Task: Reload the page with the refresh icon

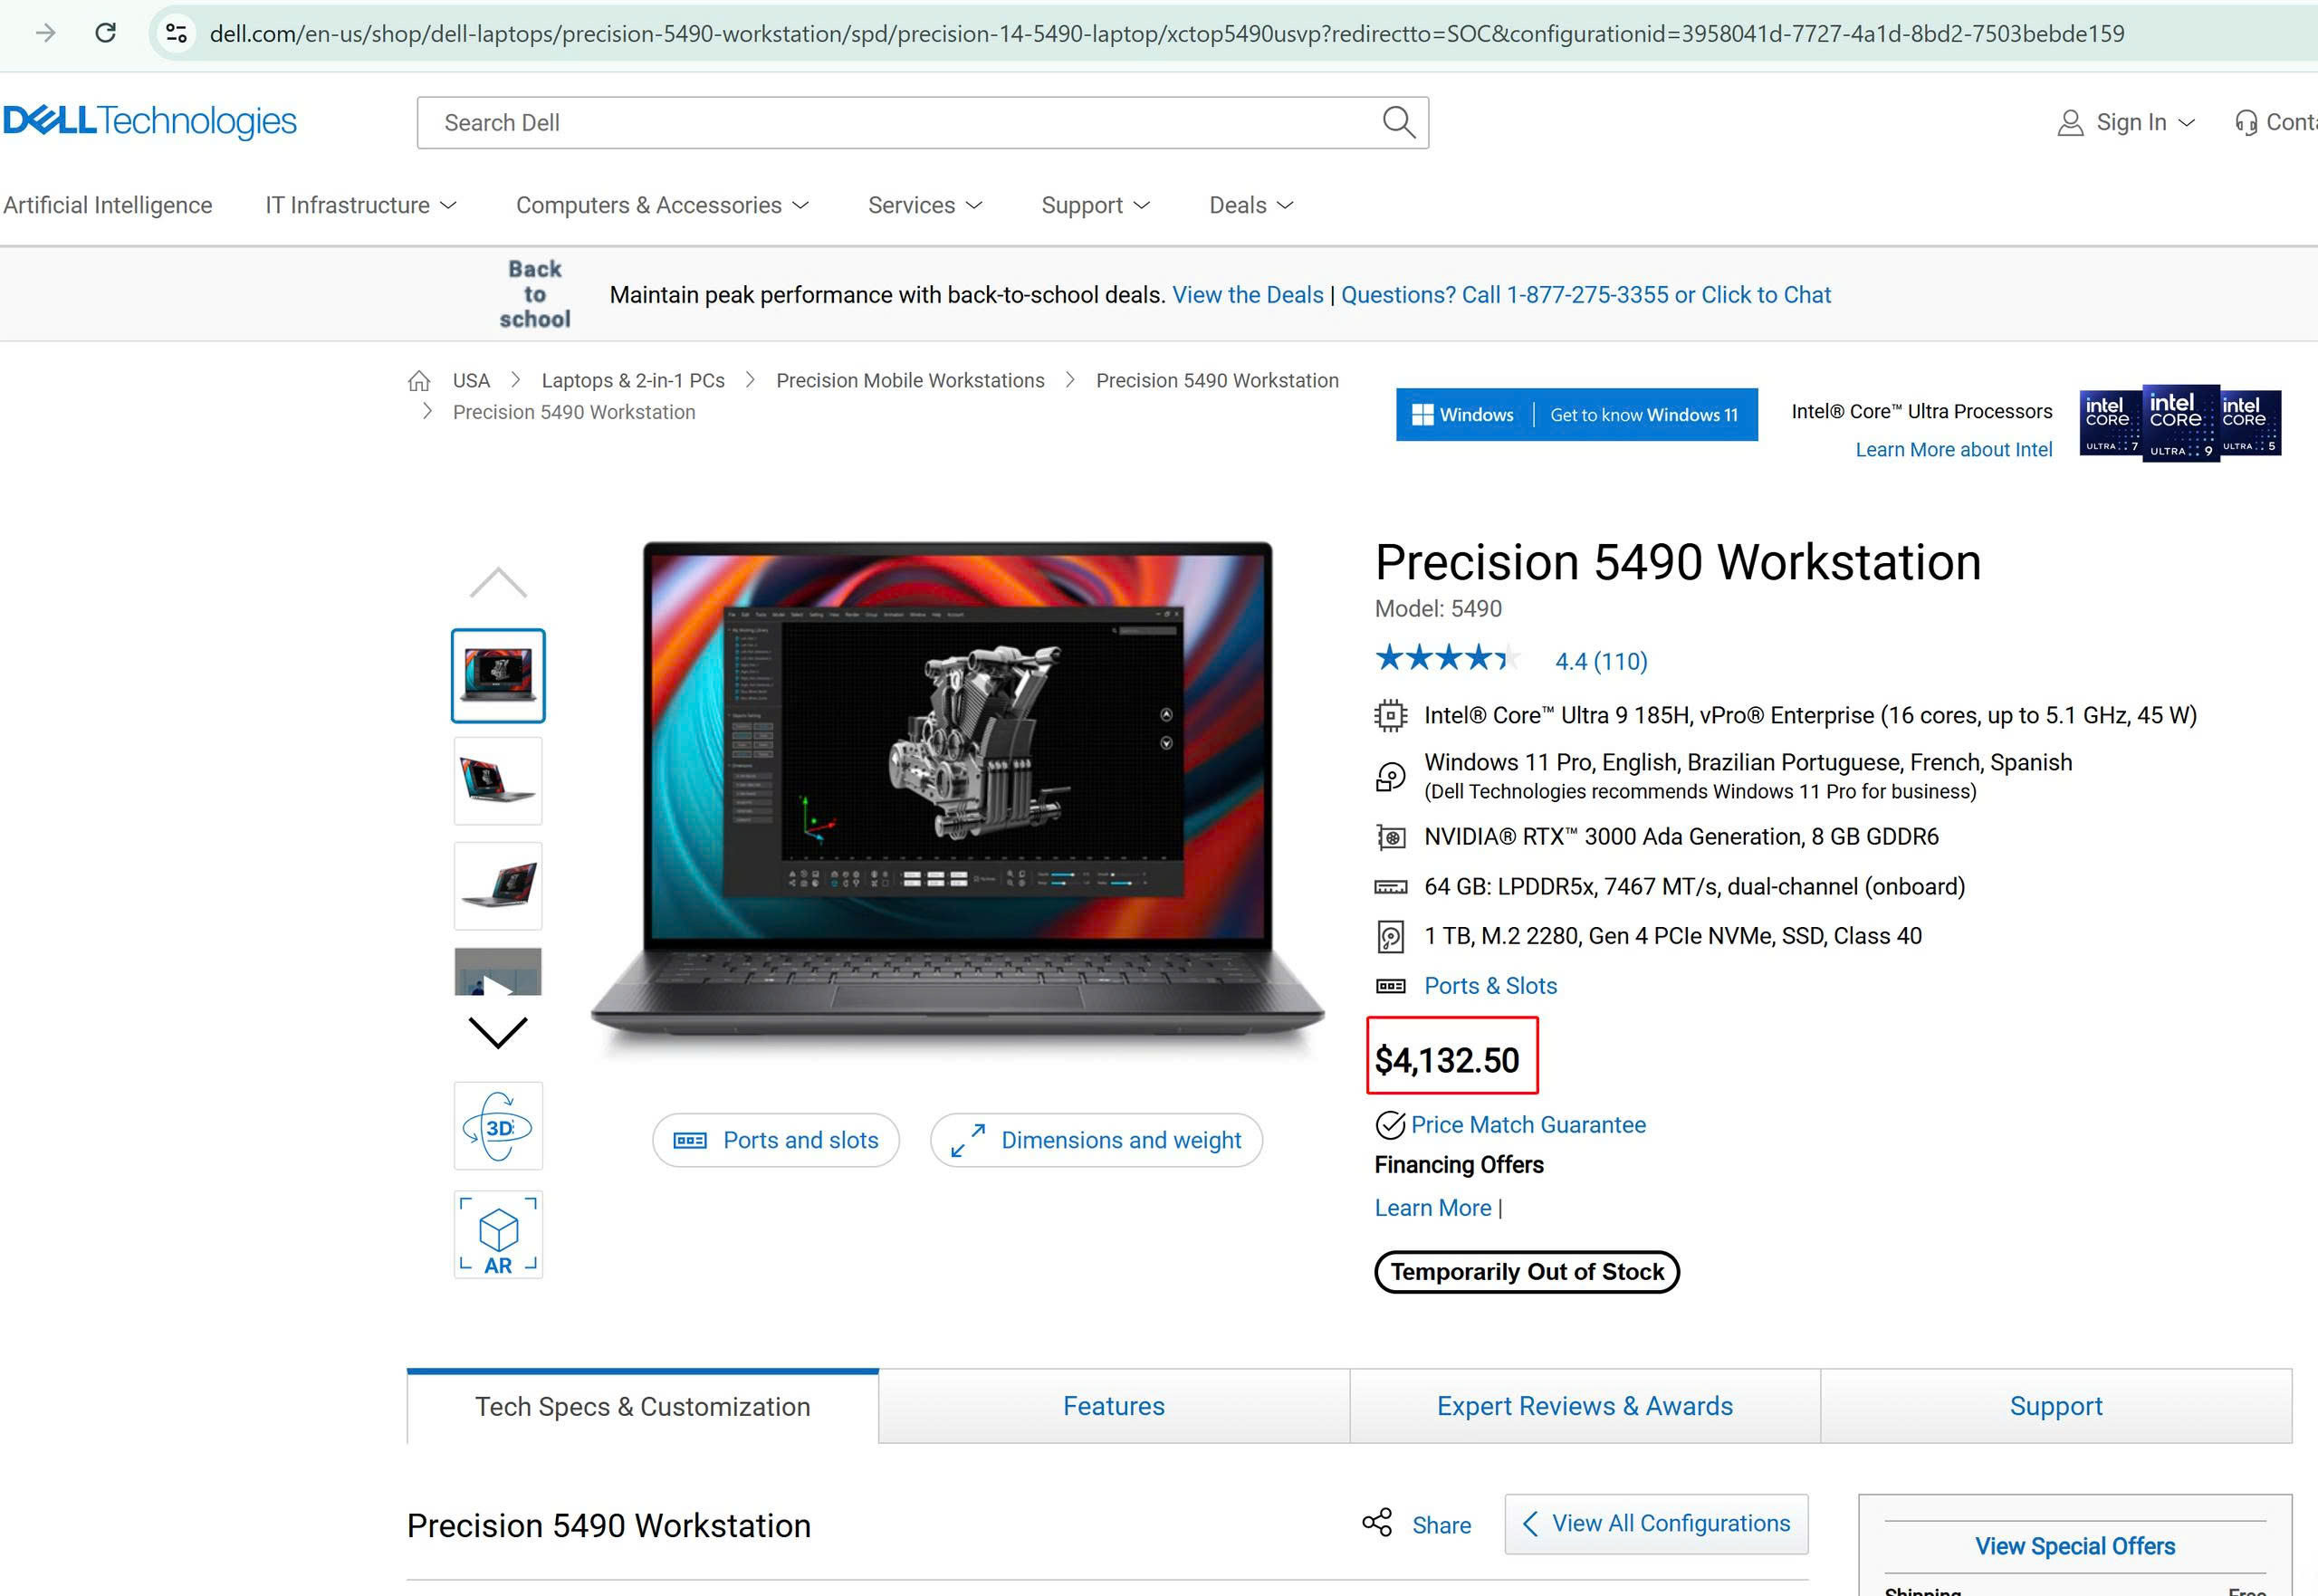Action: 105,33
